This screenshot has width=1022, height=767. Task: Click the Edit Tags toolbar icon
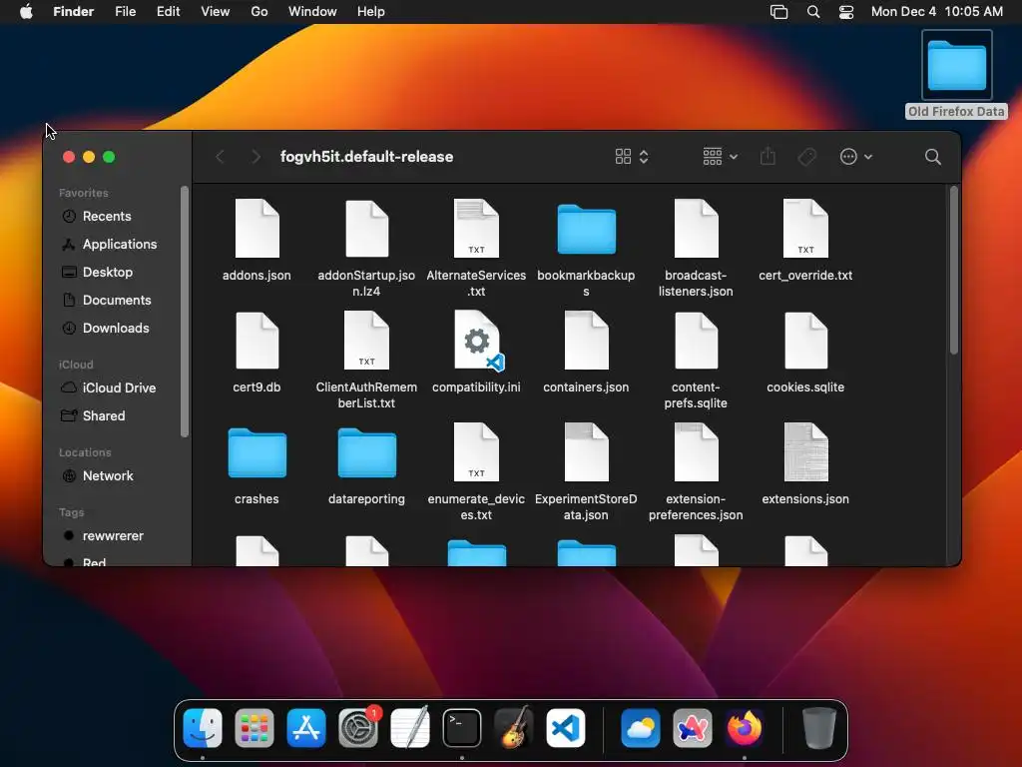(806, 157)
